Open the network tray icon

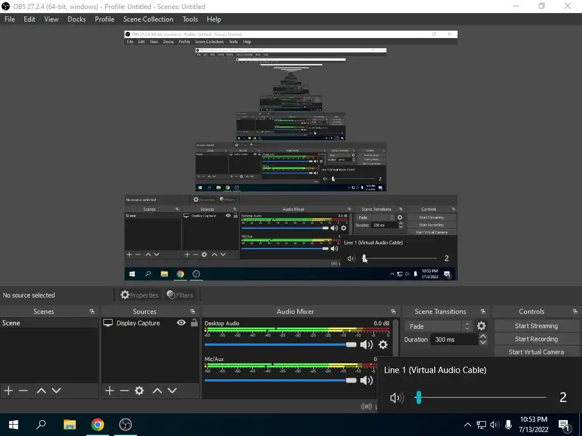pyautogui.click(x=481, y=425)
